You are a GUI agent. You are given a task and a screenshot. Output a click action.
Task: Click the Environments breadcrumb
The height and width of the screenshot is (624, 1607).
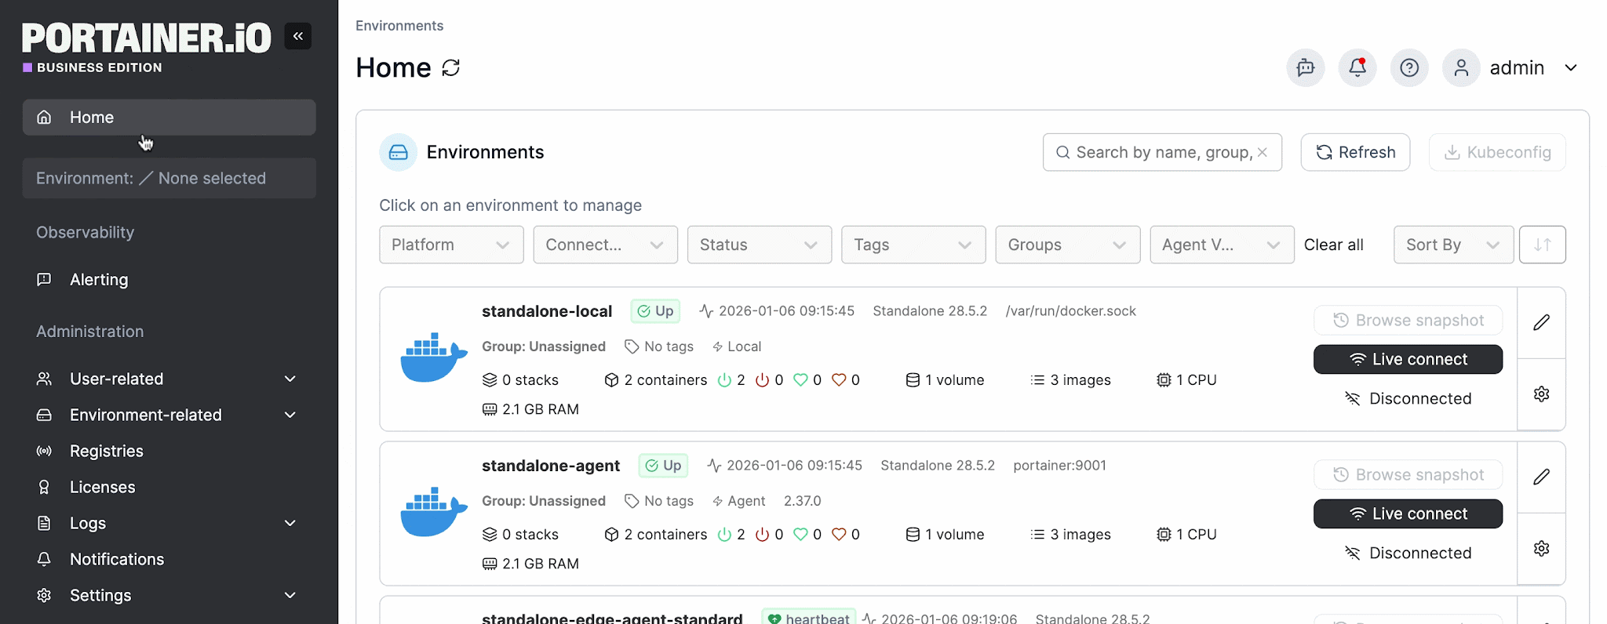pyautogui.click(x=399, y=26)
